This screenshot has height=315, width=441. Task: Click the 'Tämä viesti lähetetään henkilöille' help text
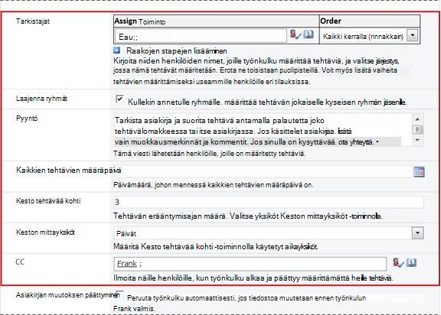(x=210, y=154)
